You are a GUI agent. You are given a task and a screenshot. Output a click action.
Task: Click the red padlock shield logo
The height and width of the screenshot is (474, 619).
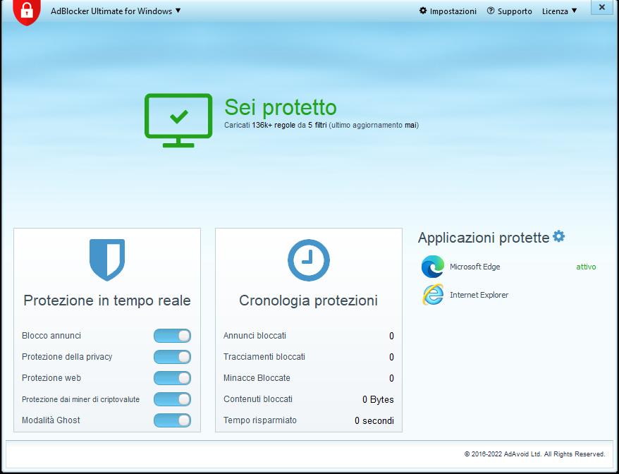[x=27, y=12]
